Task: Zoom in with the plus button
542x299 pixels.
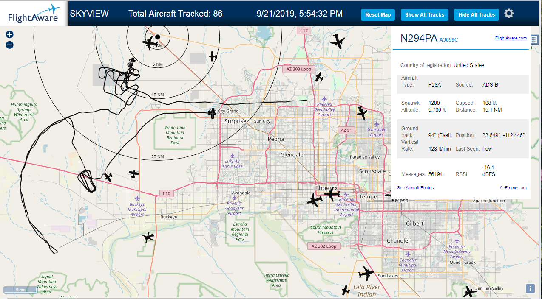Action: (x=9, y=34)
